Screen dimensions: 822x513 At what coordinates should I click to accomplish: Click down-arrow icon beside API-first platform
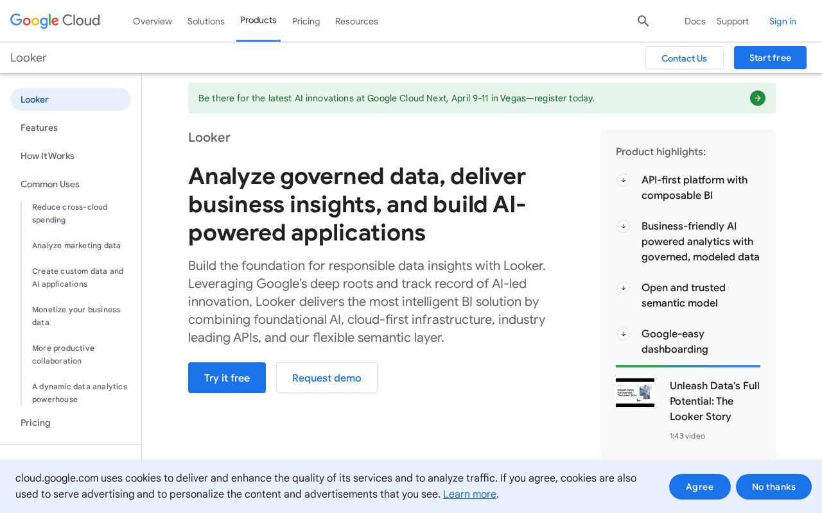[x=624, y=180]
